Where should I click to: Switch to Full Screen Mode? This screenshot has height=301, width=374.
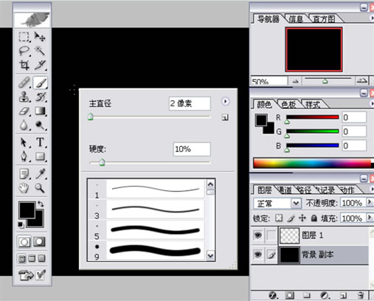[x=42, y=259]
